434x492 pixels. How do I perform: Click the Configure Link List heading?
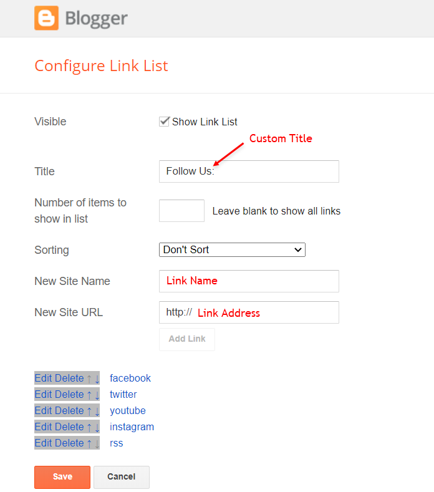101,66
